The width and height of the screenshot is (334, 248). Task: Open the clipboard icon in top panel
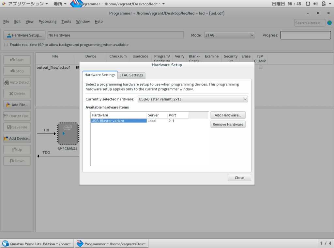[x=324, y=4]
